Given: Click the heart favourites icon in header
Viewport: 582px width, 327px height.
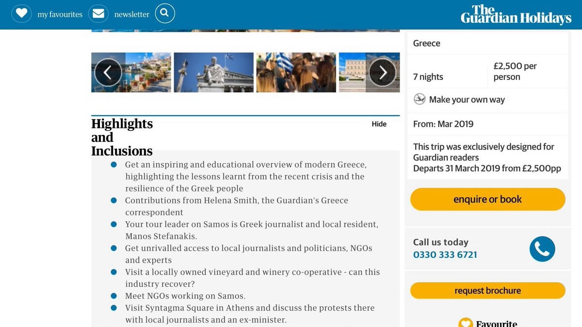Looking at the screenshot, I should 21,14.
